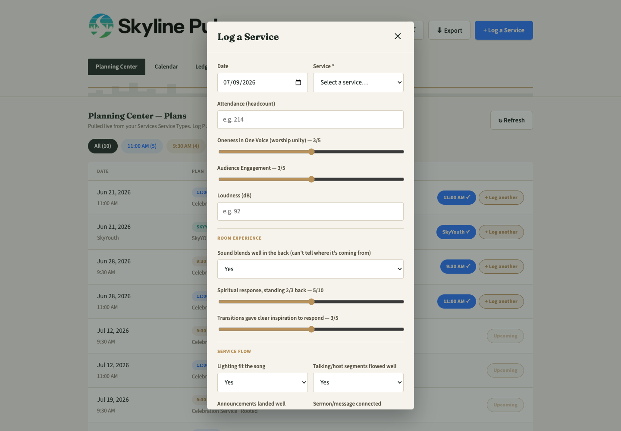Click the 'Planning Center — Plans' heading
The height and width of the screenshot is (431, 621).
(x=137, y=116)
